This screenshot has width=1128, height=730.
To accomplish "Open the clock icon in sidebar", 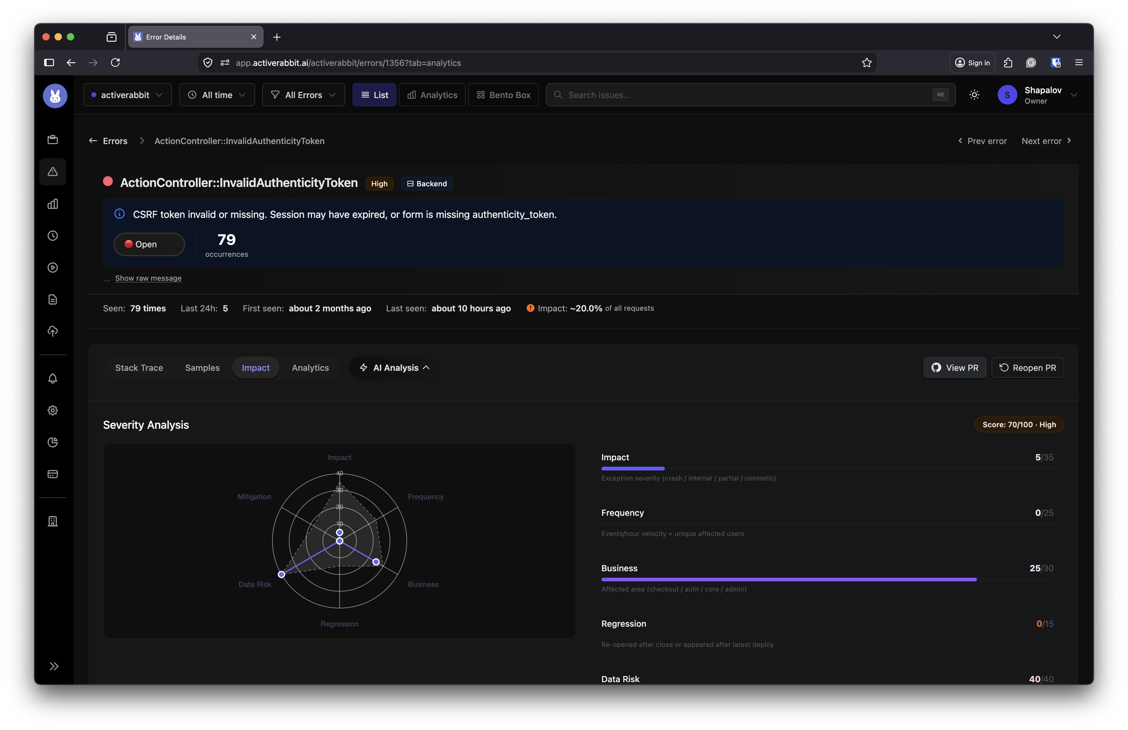I will 53,235.
